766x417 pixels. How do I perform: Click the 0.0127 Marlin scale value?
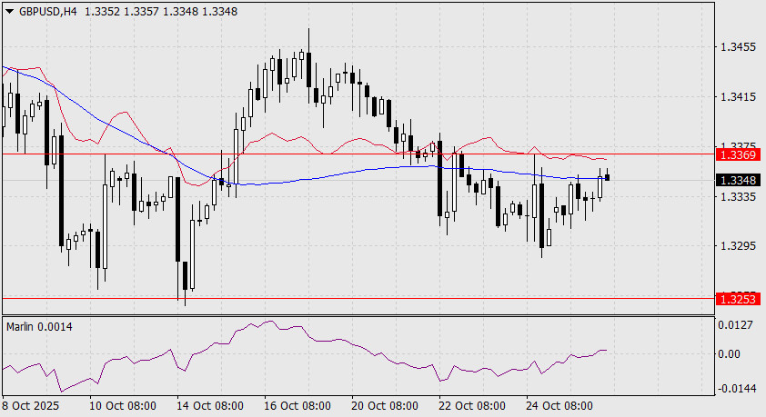pos(737,325)
